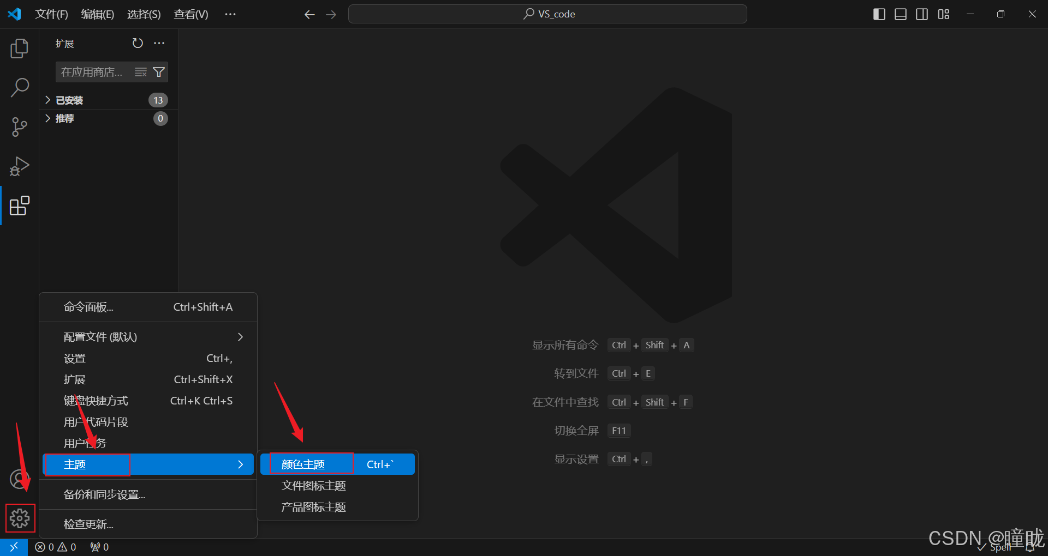The image size is (1048, 556).
Task: Click the 扩展 sidebar title
Action: (64, 44)
